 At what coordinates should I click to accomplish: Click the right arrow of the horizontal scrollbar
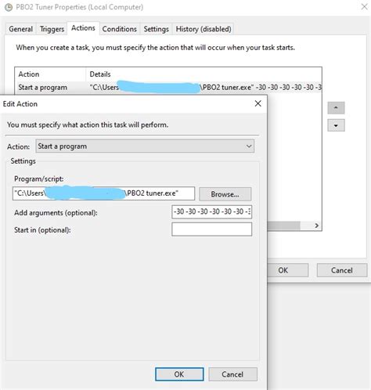coord(317,226)
